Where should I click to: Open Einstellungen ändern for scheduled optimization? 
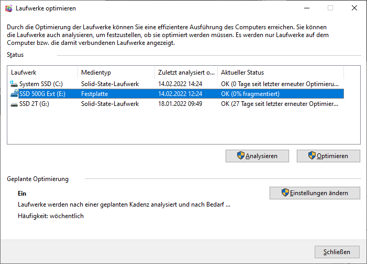(315, 193)
